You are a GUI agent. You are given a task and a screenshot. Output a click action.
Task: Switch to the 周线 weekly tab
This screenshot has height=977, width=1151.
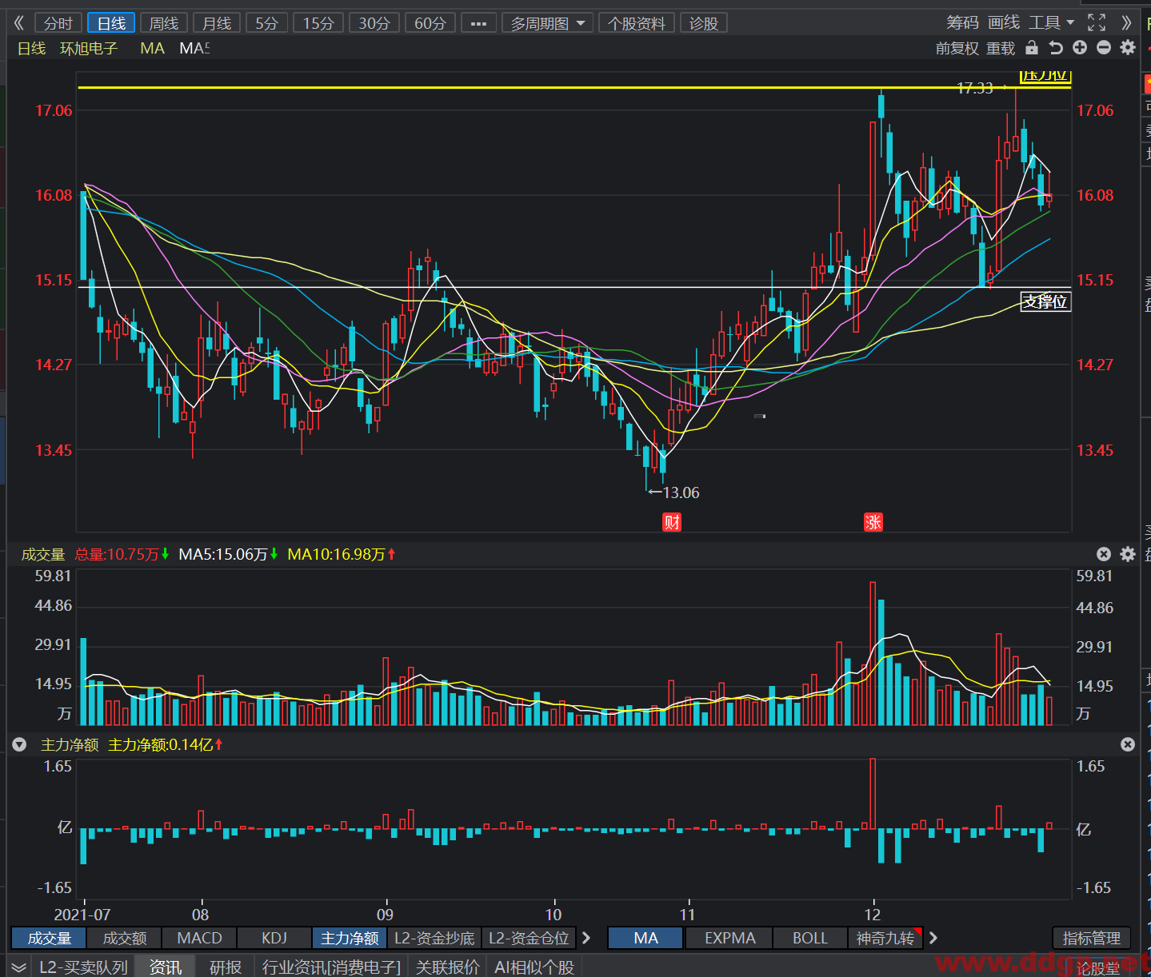point(164,23)
